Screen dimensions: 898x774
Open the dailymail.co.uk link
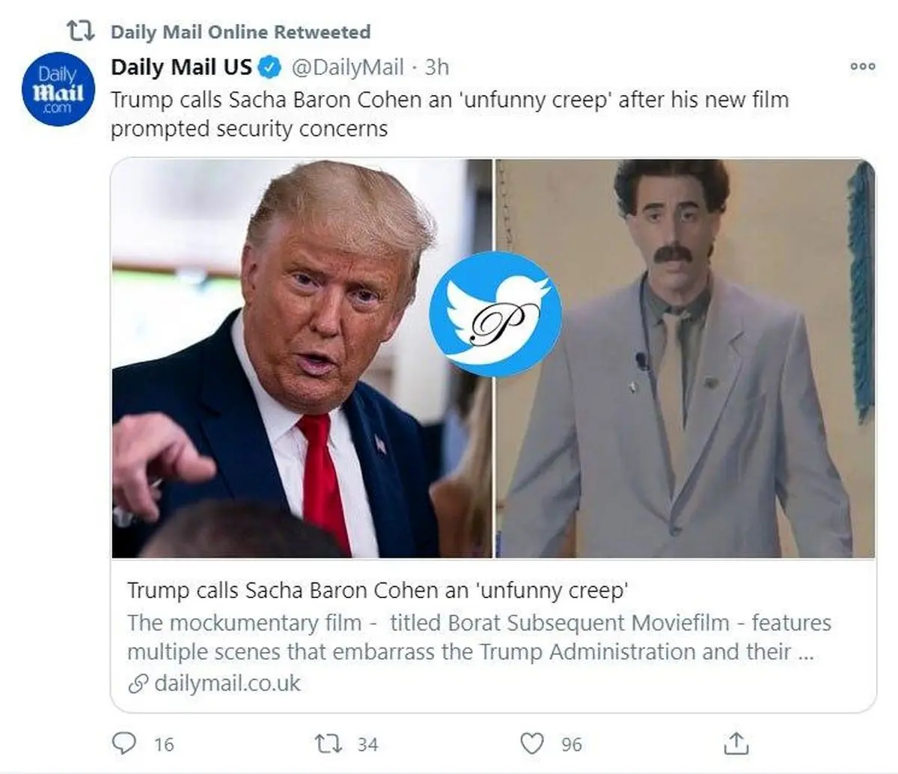click(227, 683)
